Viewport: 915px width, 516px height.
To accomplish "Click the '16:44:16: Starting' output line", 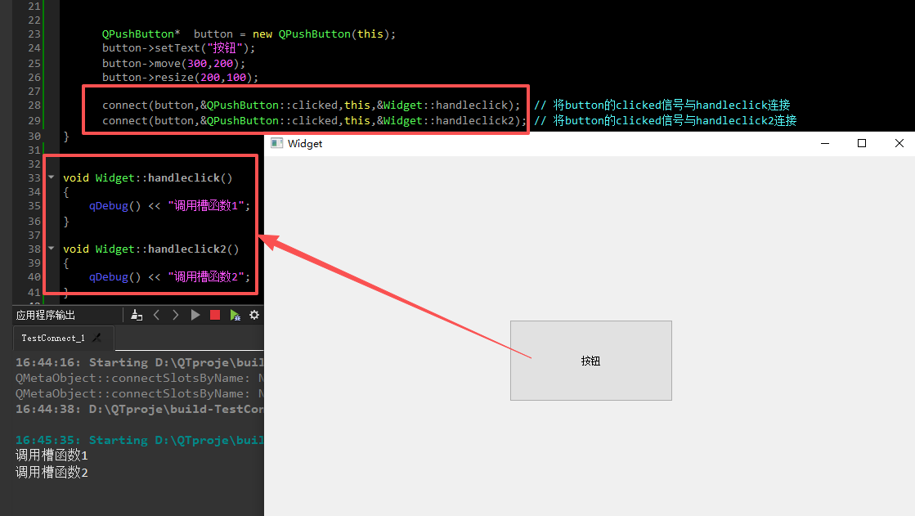I will pyautogui.click(x=140, y=362).
